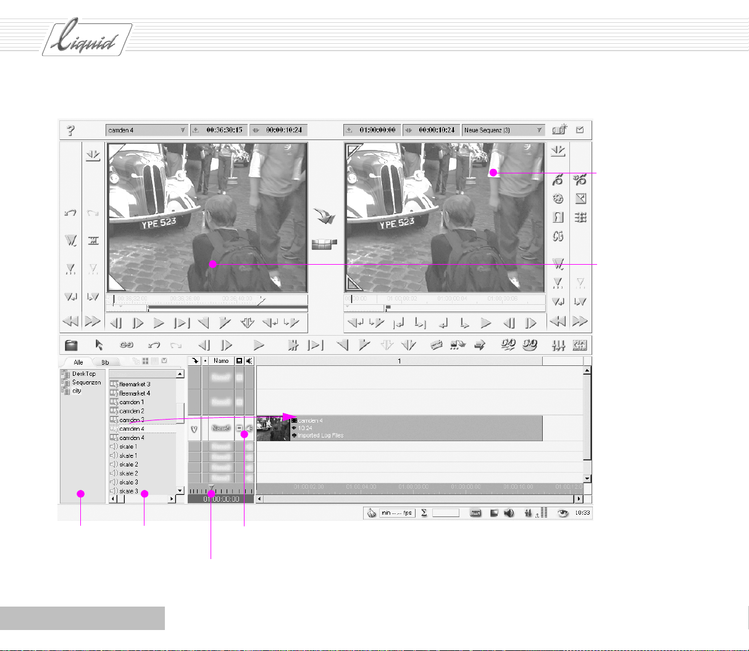The height and width of the screenshot is (651, 749).
Task: Toggle the eye icon in the status bar
Action: (x=563, y=513)
